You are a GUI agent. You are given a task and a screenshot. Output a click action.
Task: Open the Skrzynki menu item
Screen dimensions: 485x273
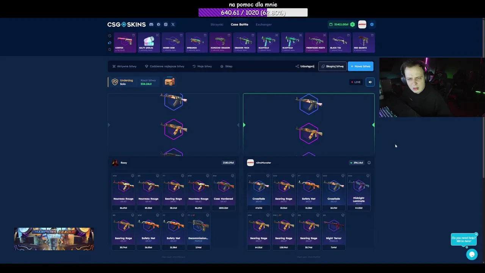pos(217,24)
